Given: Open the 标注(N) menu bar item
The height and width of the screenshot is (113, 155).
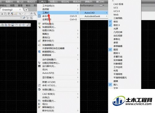Looking at the screenshot, I should point(65,2).
